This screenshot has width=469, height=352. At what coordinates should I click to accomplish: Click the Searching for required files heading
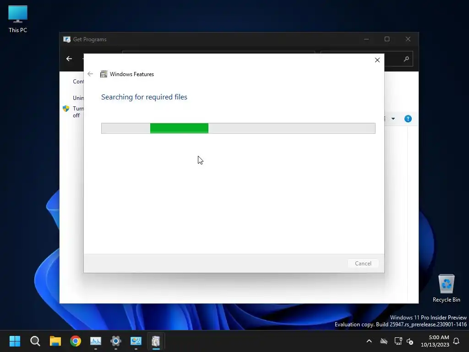pyautogui.click(x=144, y=97)
